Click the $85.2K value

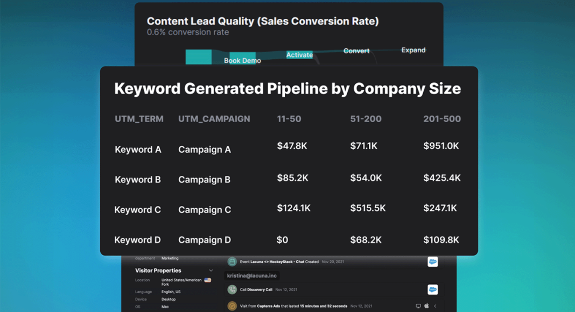293,178
